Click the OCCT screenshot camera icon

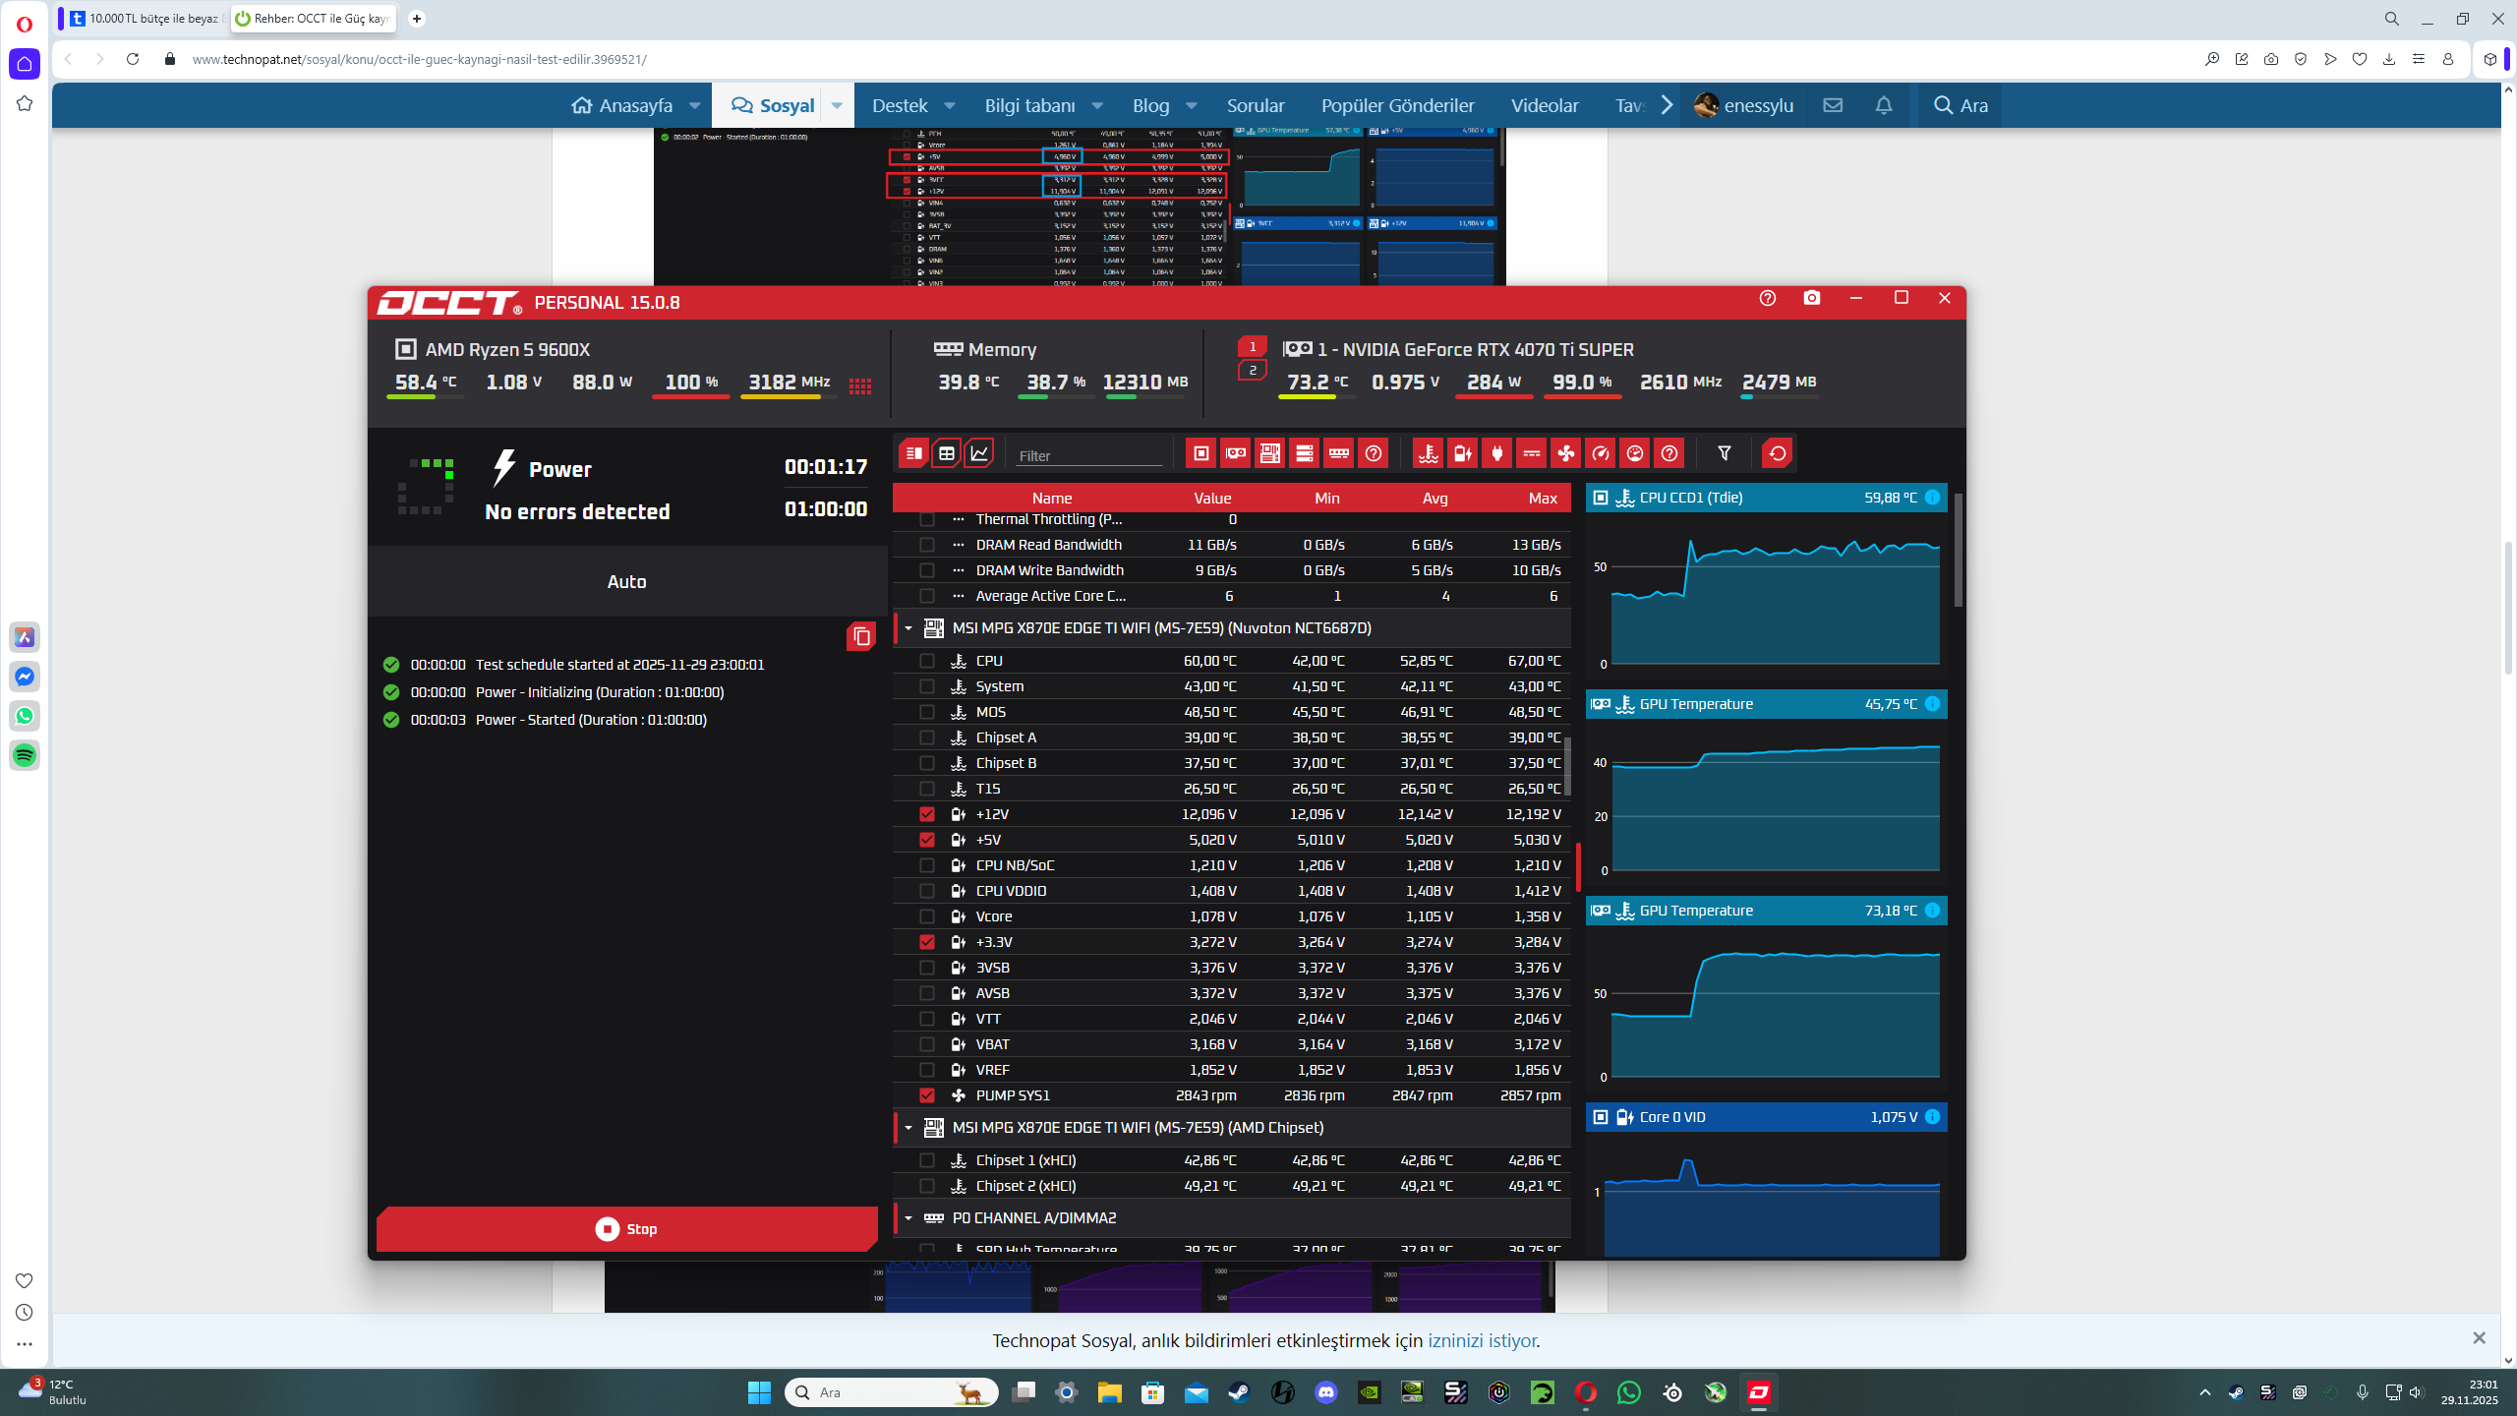[1812, 298]
